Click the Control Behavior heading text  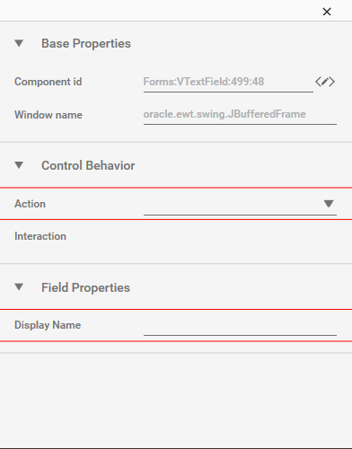pyautogui.click(x=88, y=165)
